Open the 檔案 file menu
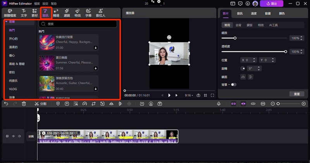Image resolution: width=310 pixels, height=163 pixels. [x=37, y=3]
